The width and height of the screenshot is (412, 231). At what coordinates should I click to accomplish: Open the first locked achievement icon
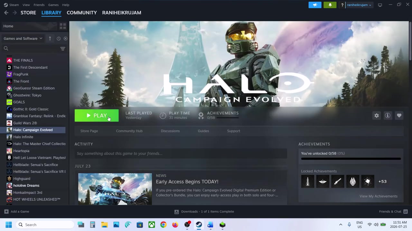(308, 182)
